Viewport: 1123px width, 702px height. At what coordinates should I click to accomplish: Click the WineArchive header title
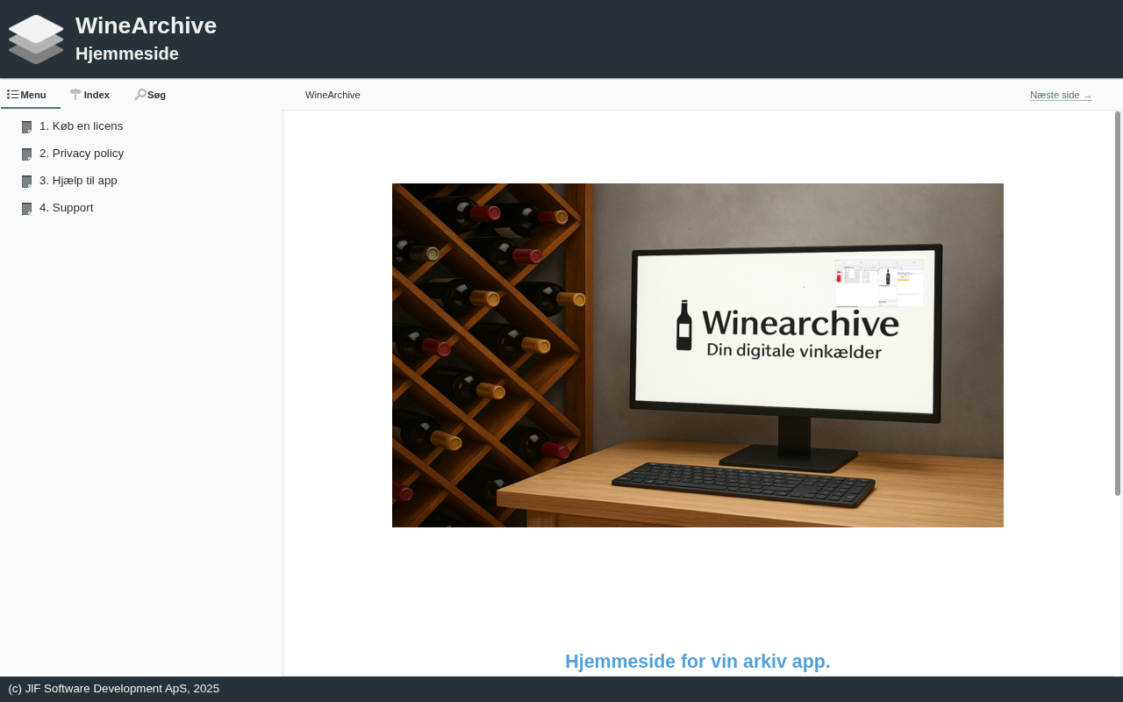tap(146, 25)
